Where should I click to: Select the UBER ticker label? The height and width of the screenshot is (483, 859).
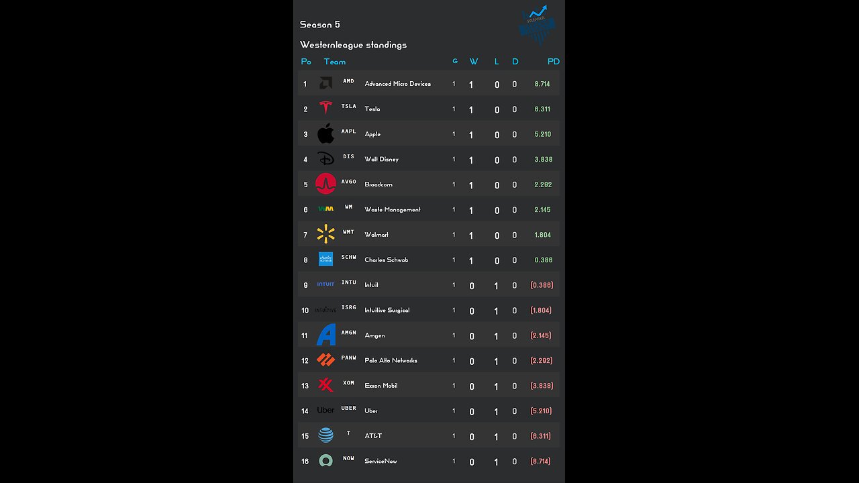pyautogui.click(x=348, y=408)
